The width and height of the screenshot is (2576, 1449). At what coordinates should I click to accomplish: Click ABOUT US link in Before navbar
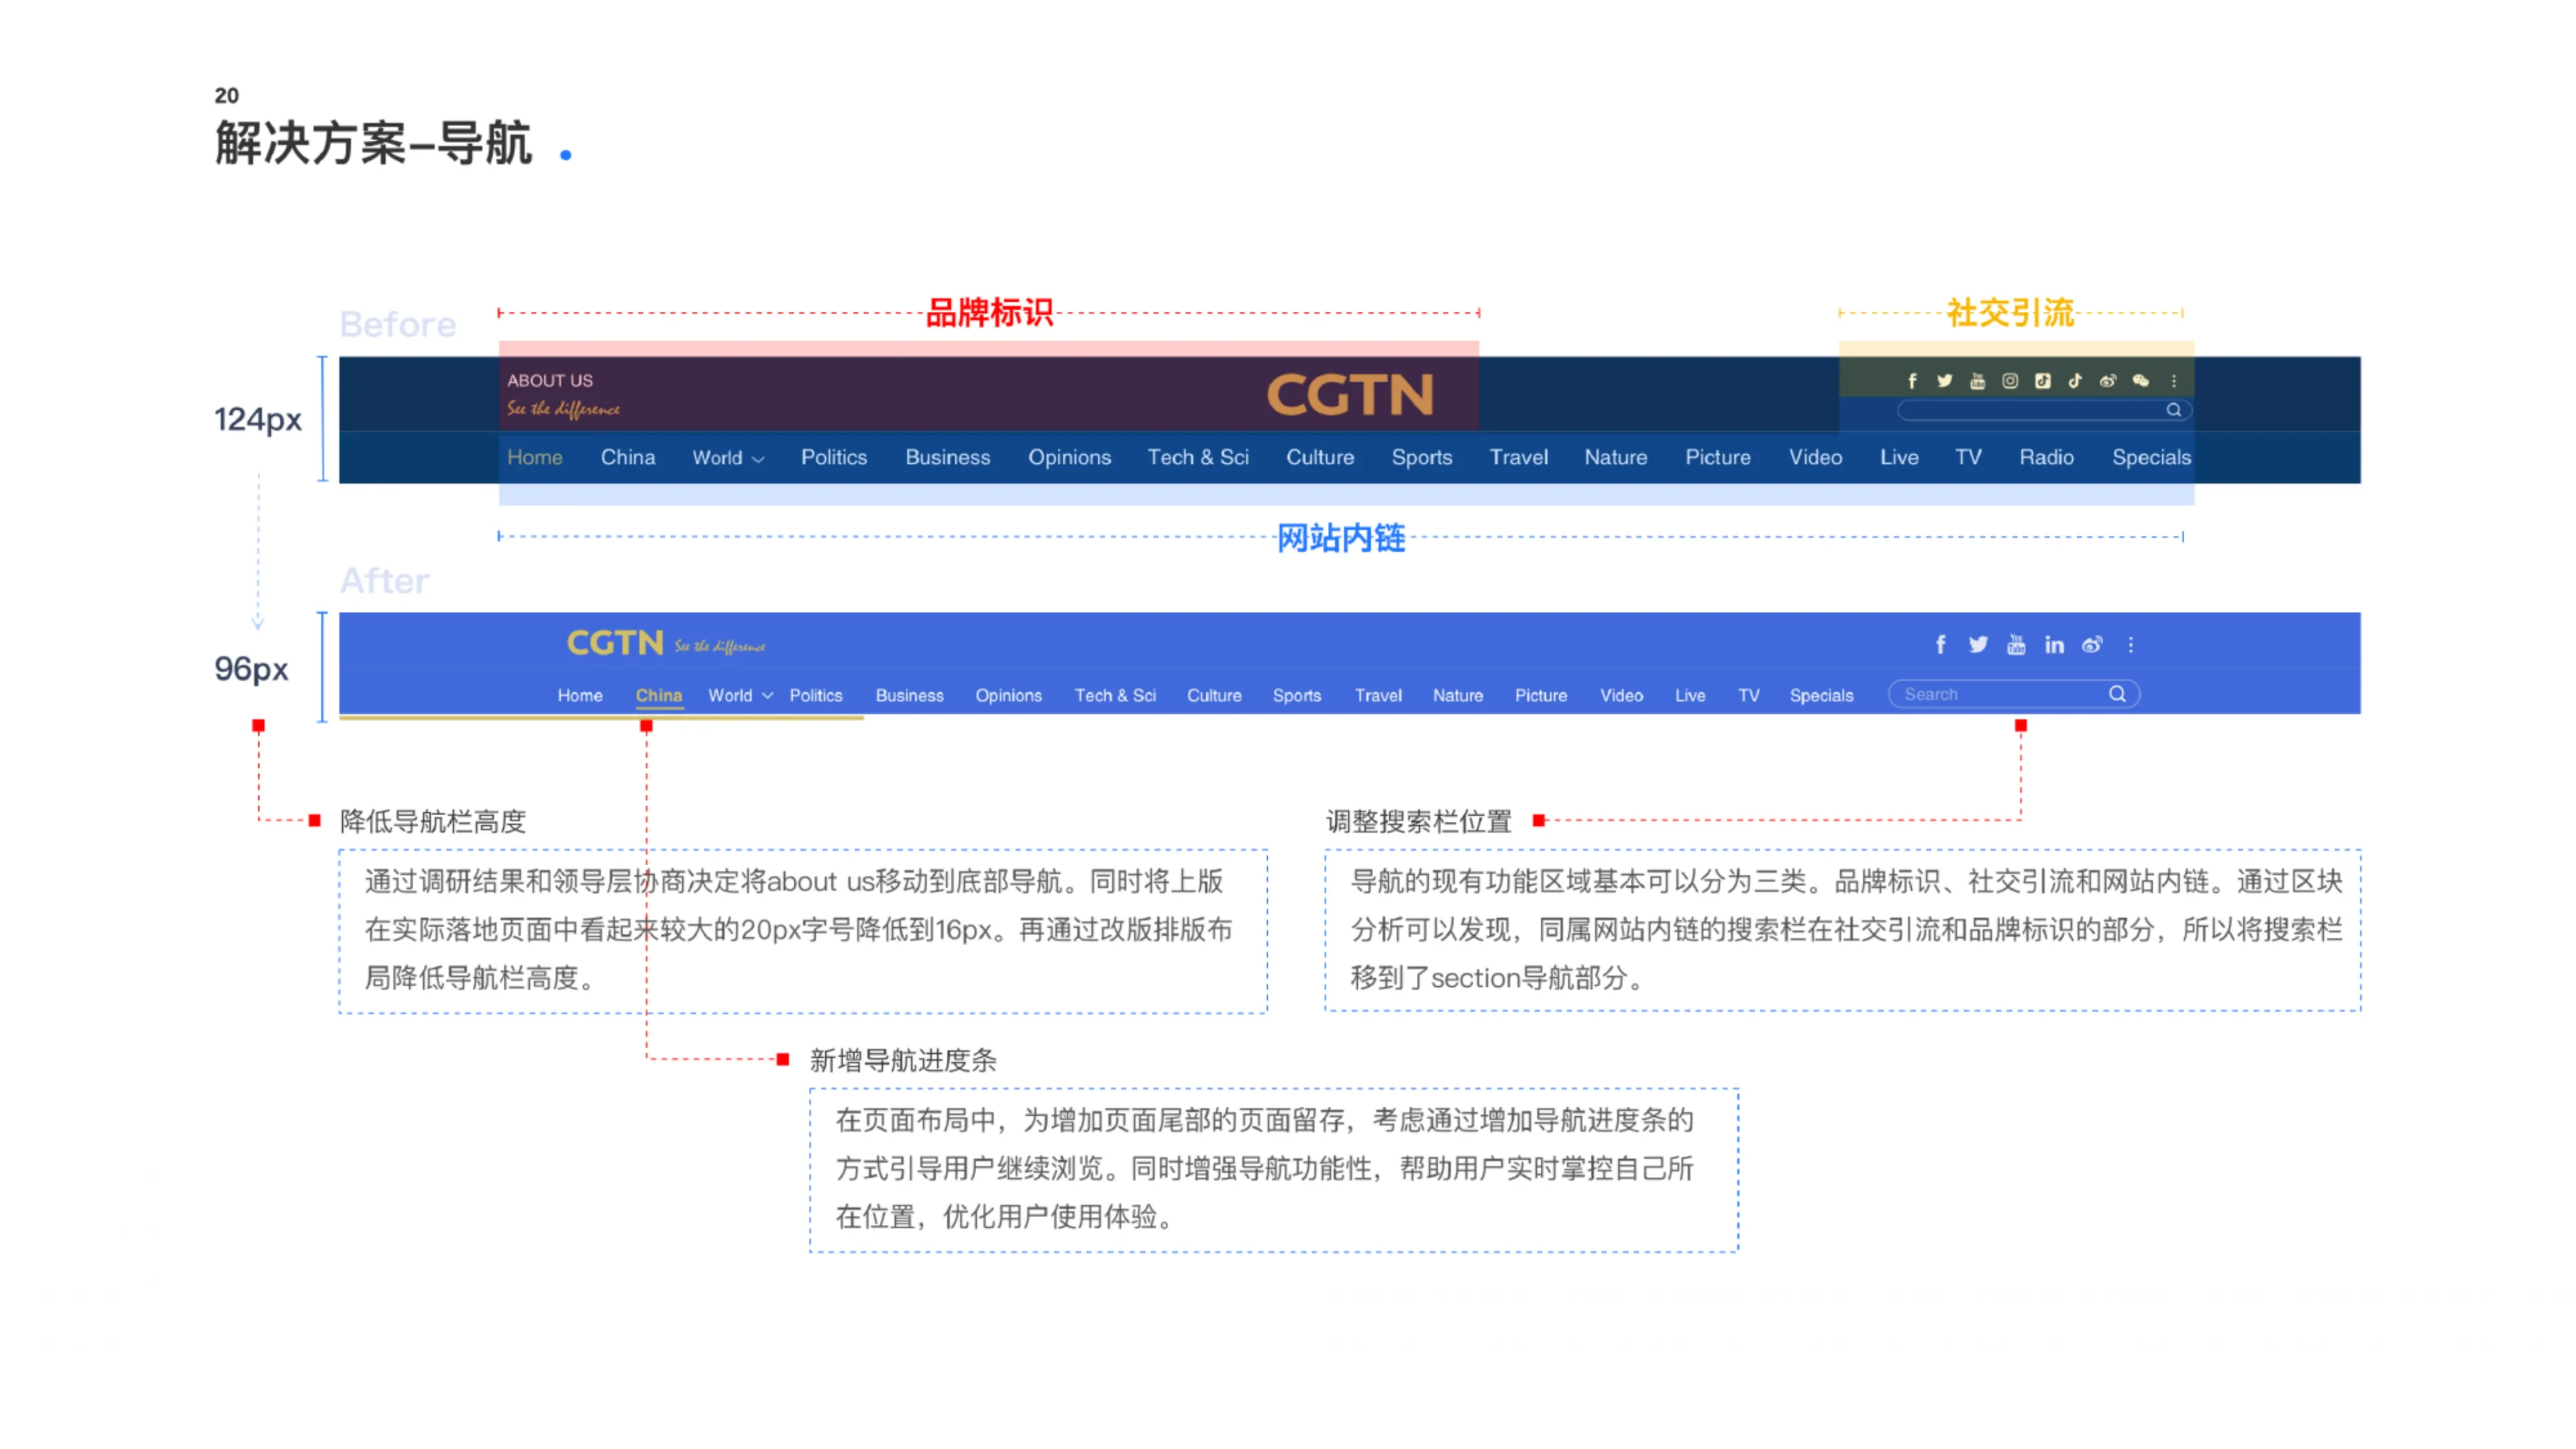[x=550, y=381]
